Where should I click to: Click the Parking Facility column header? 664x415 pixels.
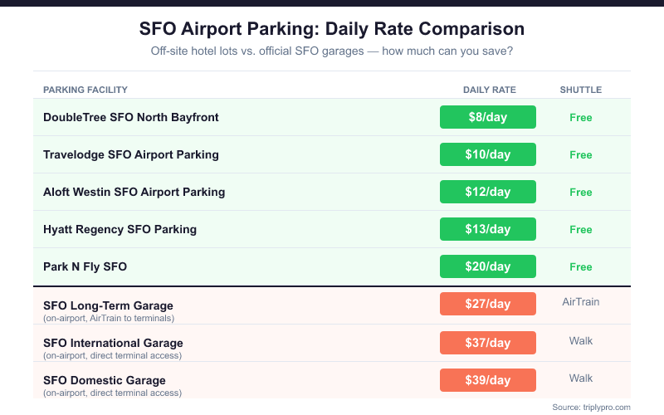(85, 90)
